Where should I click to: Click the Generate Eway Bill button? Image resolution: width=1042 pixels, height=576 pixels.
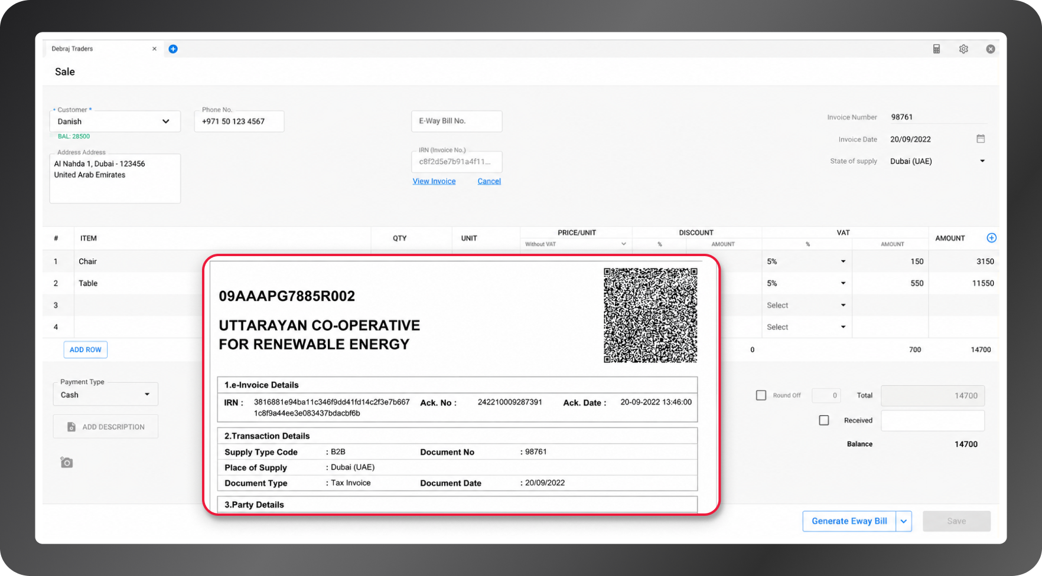click(849, 521)
